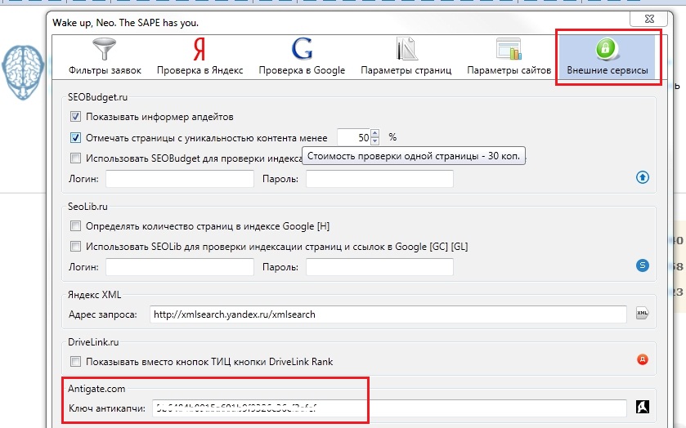686x428 pixels.
Task: Click the DriveLink red round icon
Action: click(642, 360)
